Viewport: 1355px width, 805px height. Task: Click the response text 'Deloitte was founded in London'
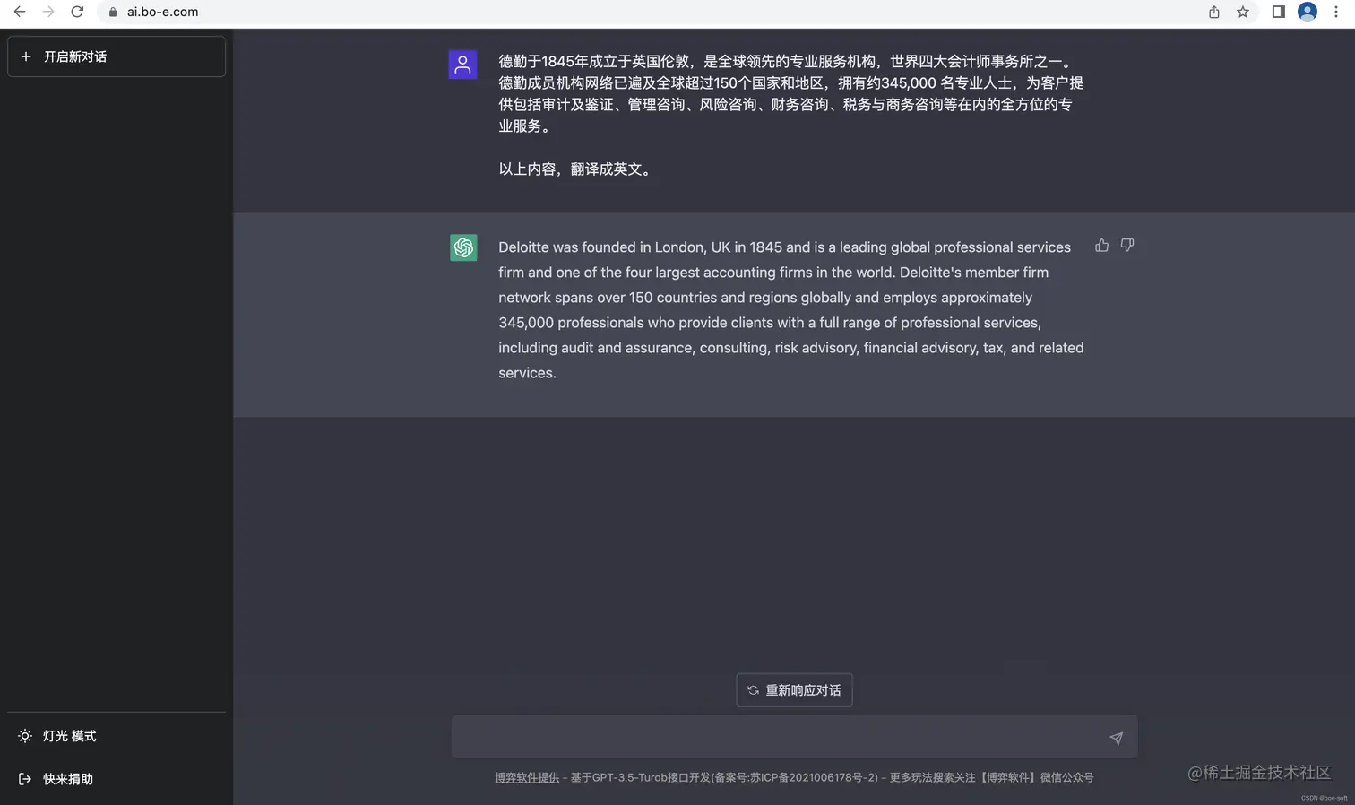(x=603, y=247)
